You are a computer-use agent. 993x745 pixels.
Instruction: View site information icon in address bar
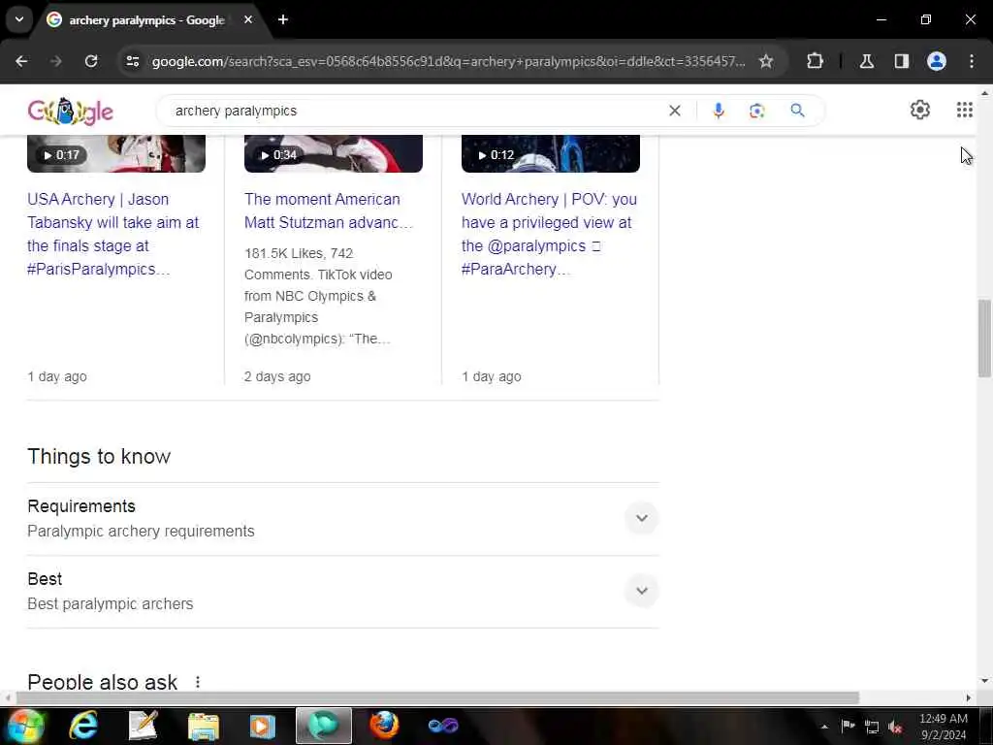[x=132, y=61]
